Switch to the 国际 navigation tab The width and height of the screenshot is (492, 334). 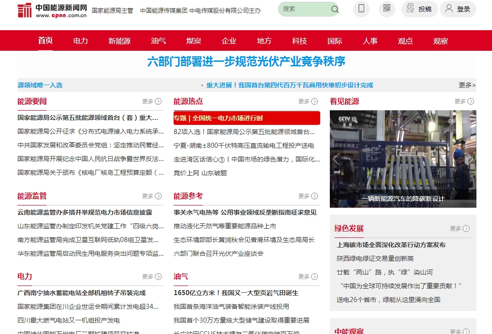point(334,41)
